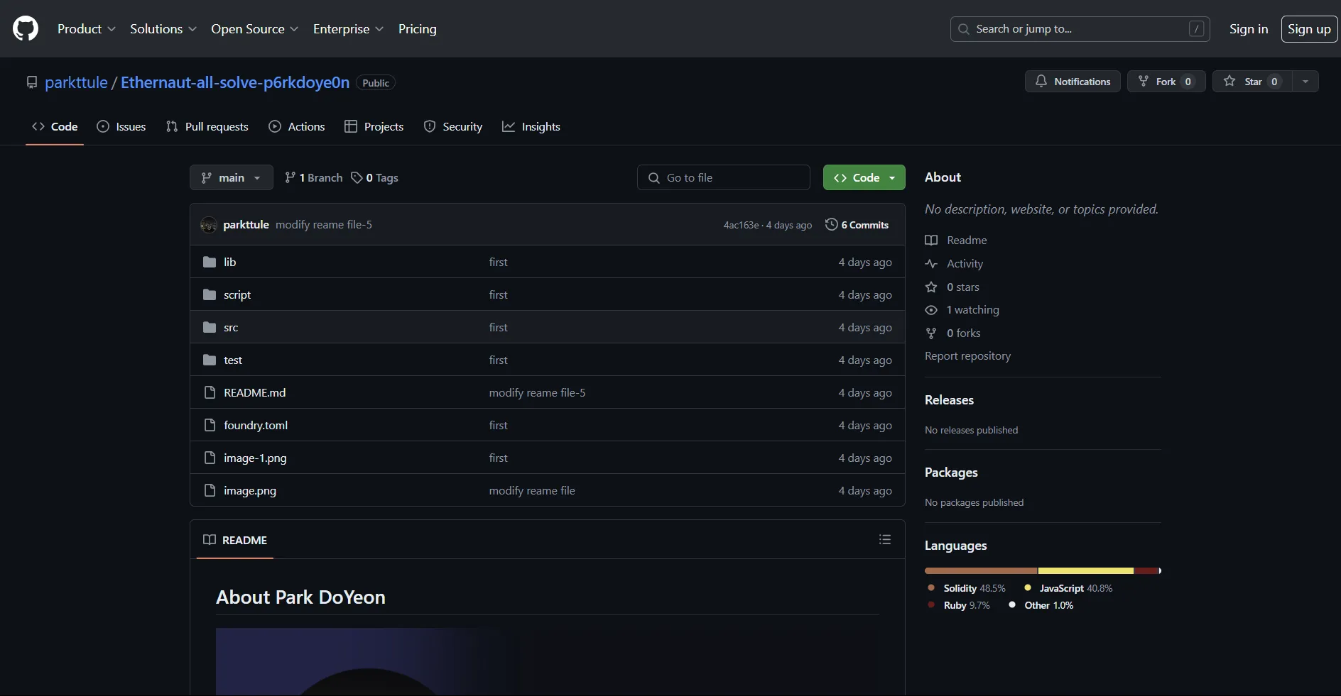This screenshot has height=696, width=1341.
Task: Click the Sign up button
Action: click(x=1308, y=29)
